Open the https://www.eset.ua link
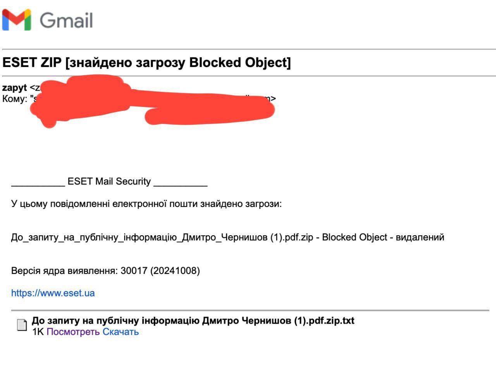 (x=53, y=293)
